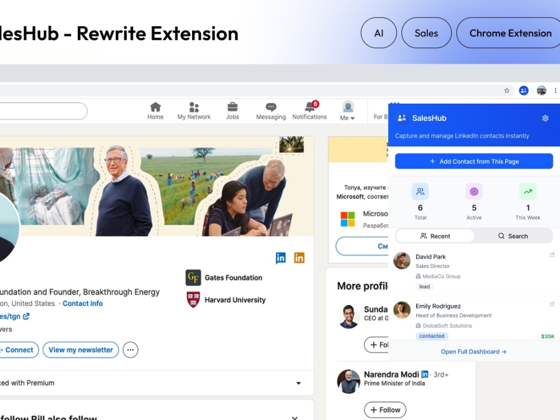Open Gates Foundation link
The image size is (560, 420).
[x=233, y=278]
